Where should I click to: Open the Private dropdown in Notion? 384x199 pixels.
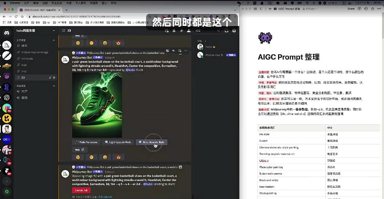310,9
